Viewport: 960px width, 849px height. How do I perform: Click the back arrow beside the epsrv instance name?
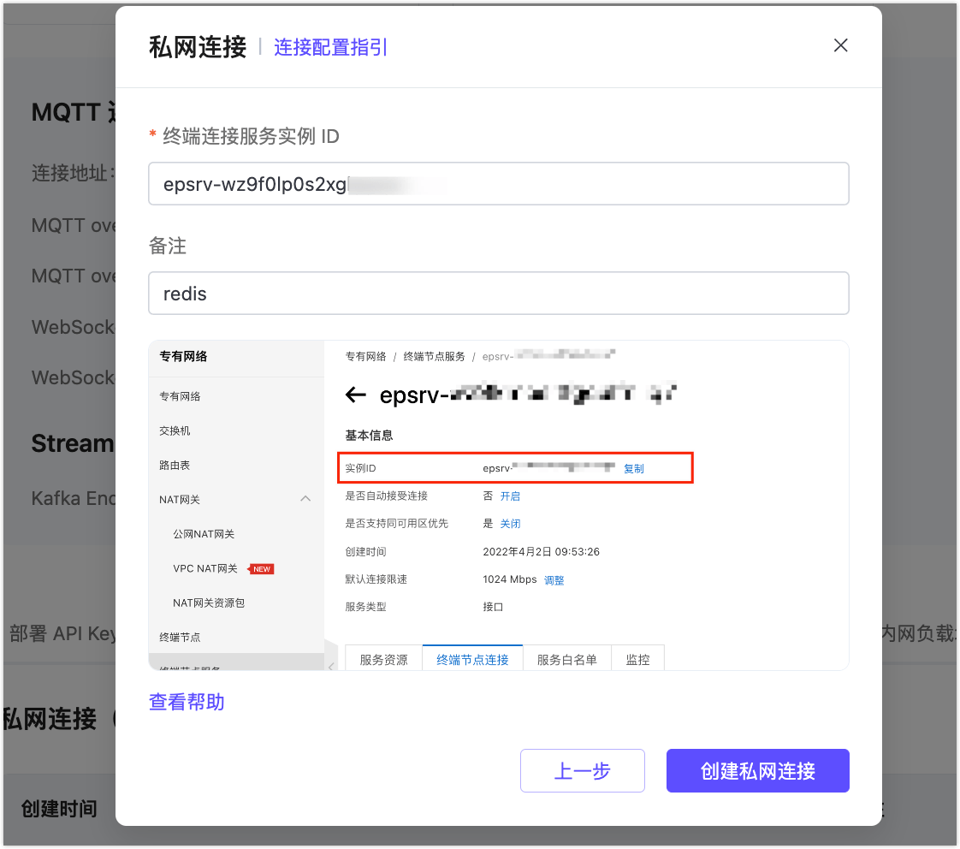356,395
